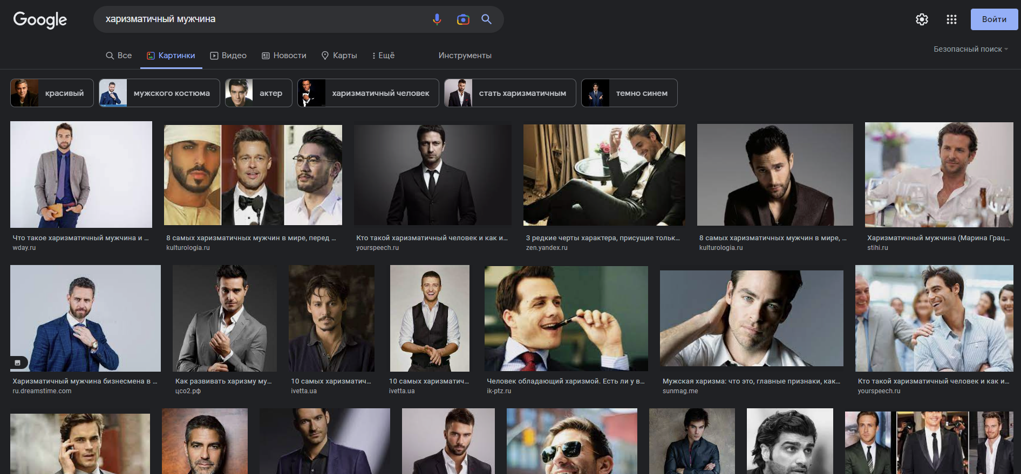Open the Новости tab
The height and width of the screenshot is (474, 1021).
284,55
